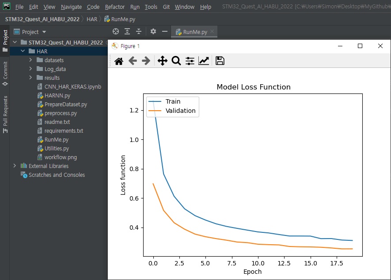The height and width of the screenshot is (280, 391).
Task: Select workflow.png image file
Action: click(61, 157)
